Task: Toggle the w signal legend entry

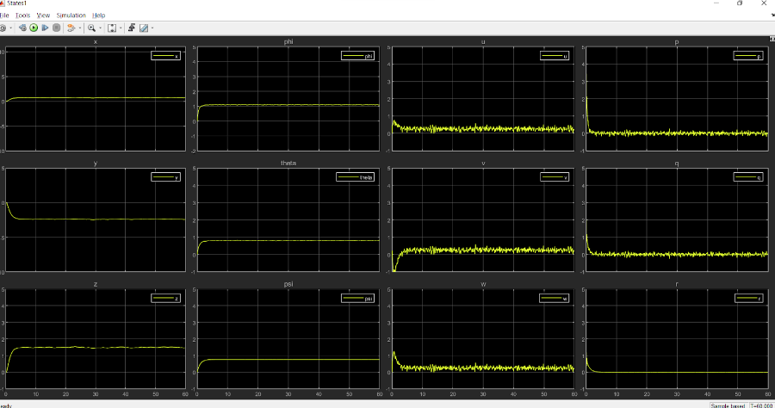Action: pos(553,299)
